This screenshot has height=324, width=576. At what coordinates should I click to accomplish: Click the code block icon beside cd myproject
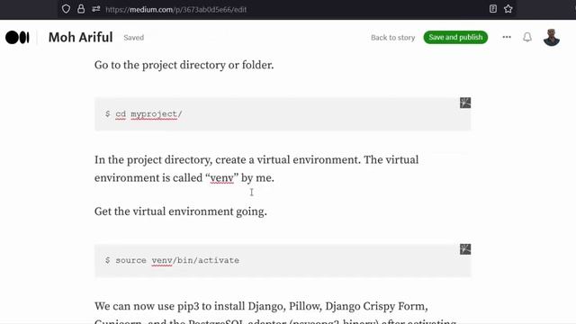click(x=465, y=103)
